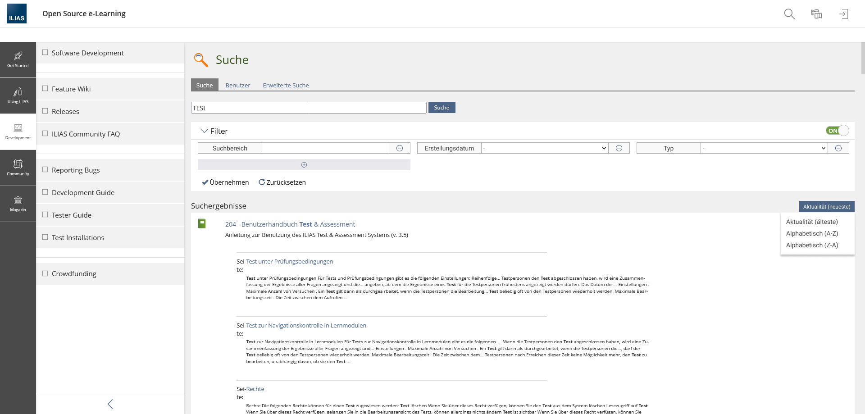Remove the Suchbereich filter with minus icon
Image resolution: width=865 pixels, height=414 pixels.
400,148
